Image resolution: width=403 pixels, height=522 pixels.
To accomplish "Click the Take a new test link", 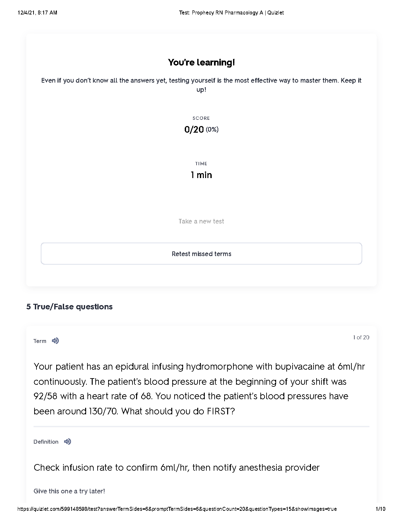I will coord(201,221).
